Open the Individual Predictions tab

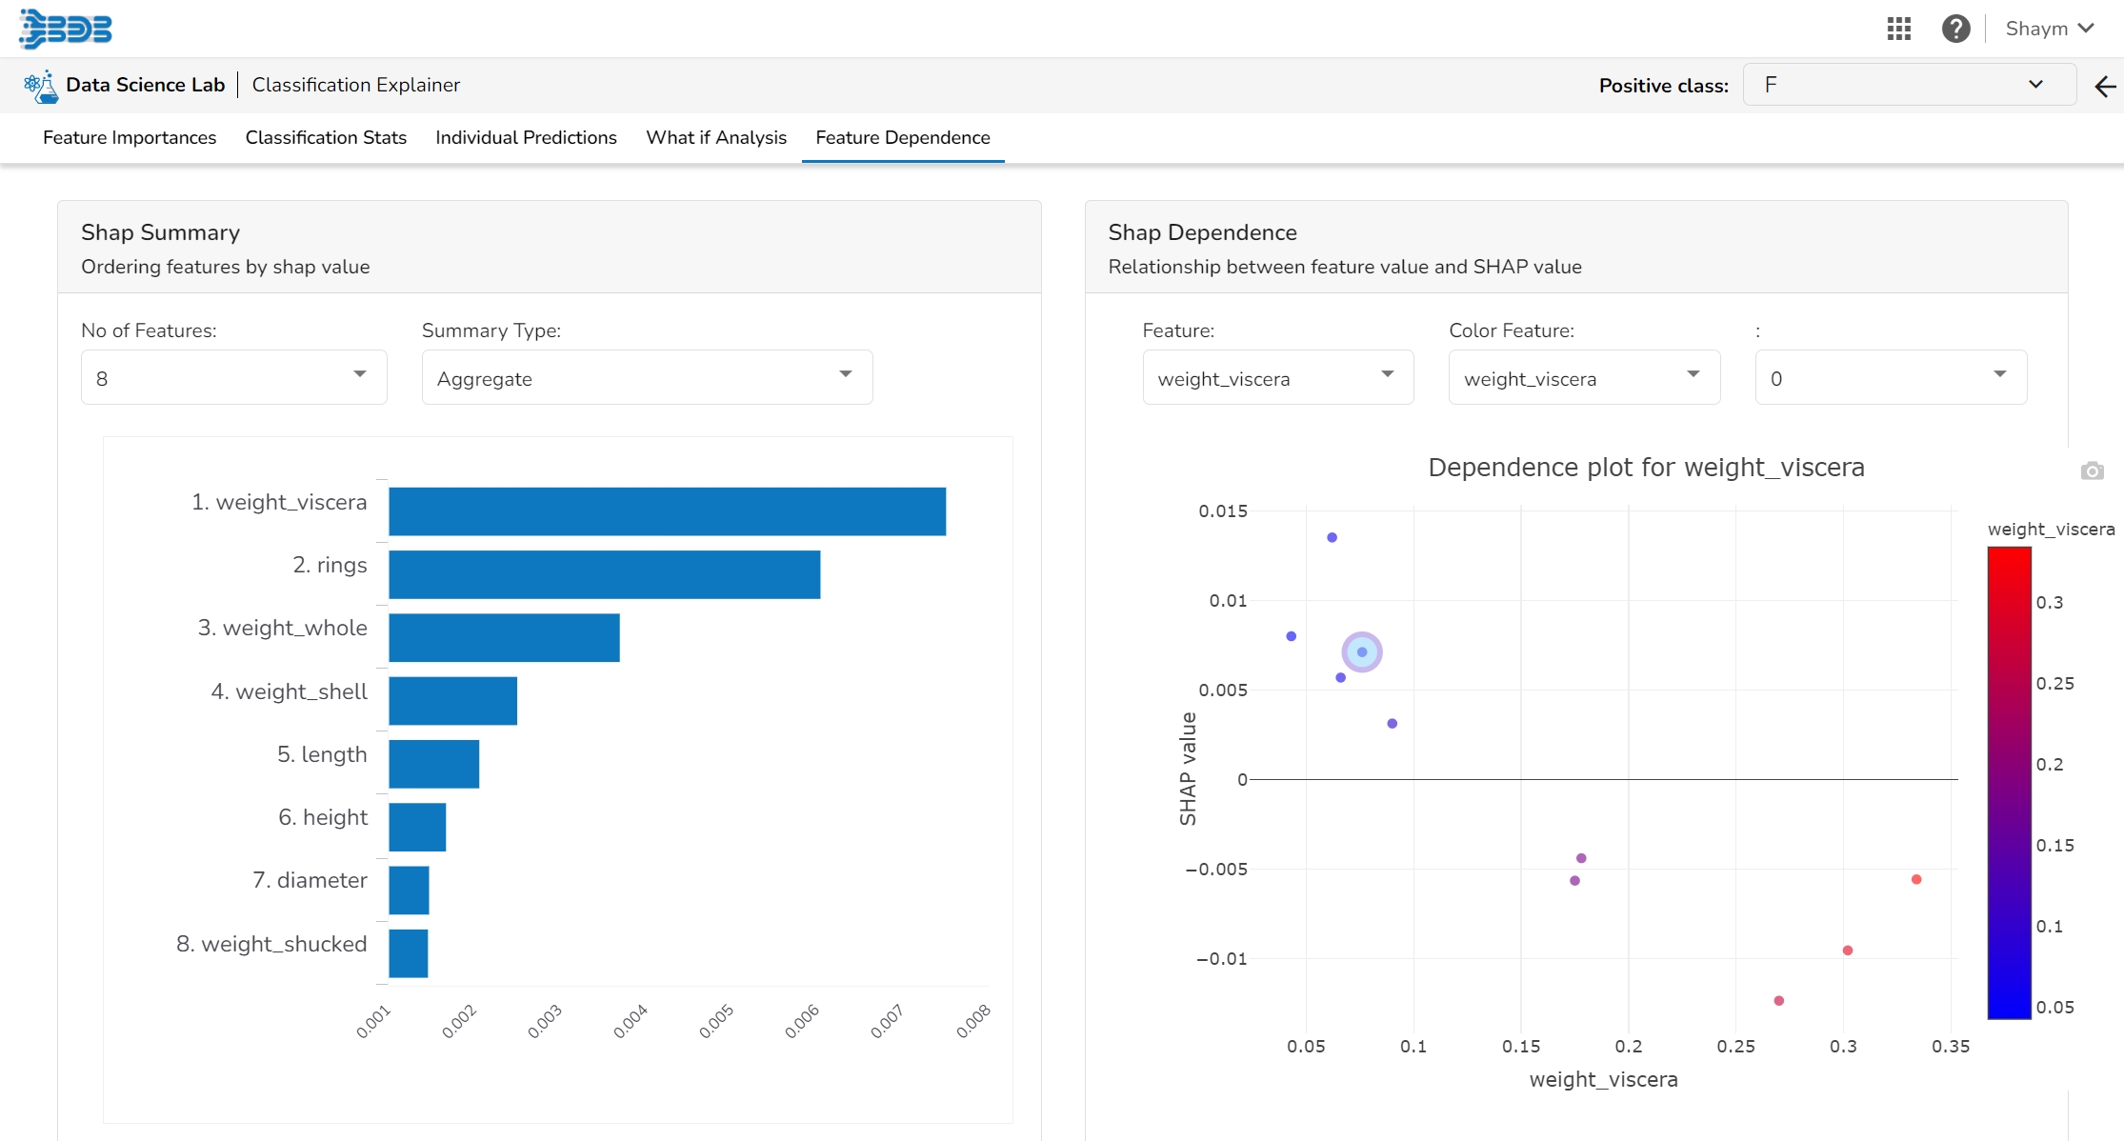pos(526,137)
